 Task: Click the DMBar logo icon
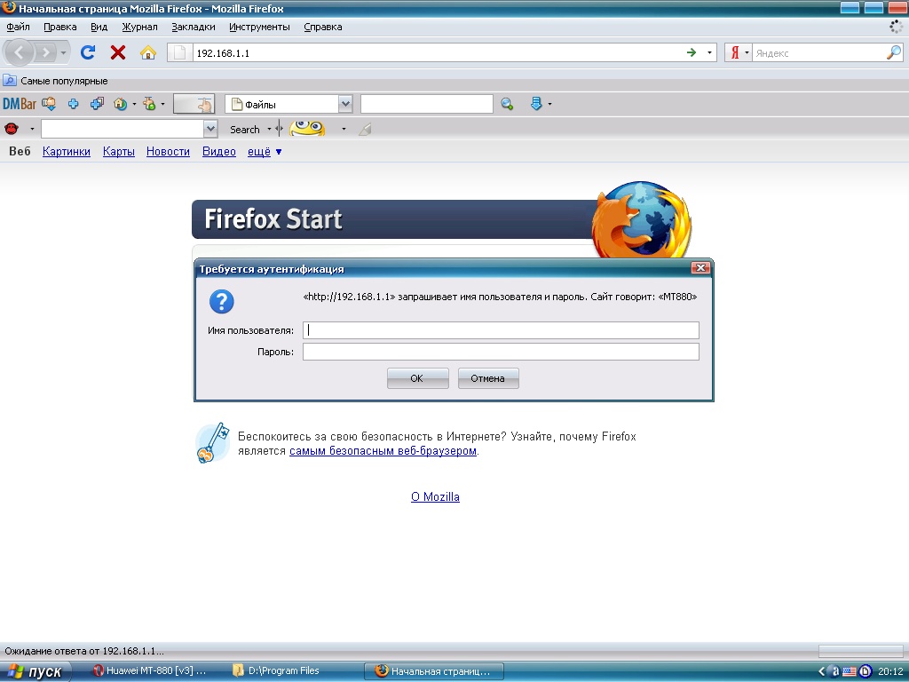point(20,104)
